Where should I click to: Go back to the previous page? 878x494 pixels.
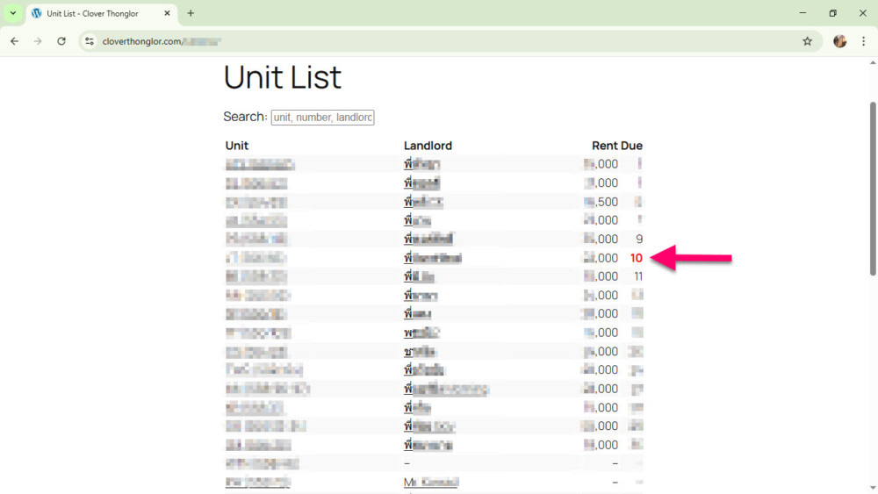[14, 41]
